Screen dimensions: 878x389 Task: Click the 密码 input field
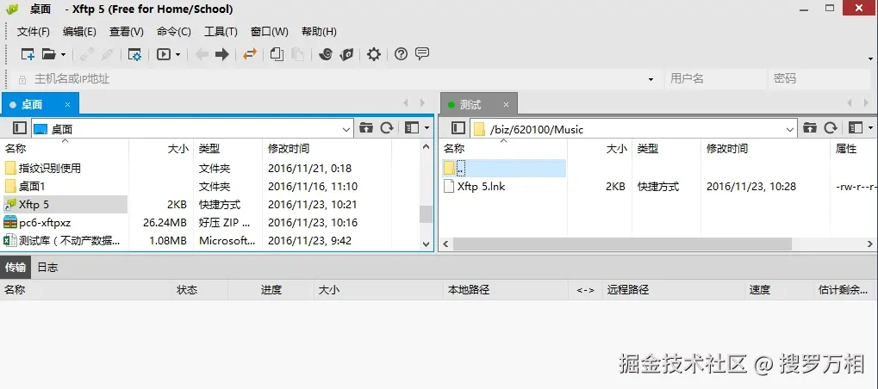pos(820,79)
